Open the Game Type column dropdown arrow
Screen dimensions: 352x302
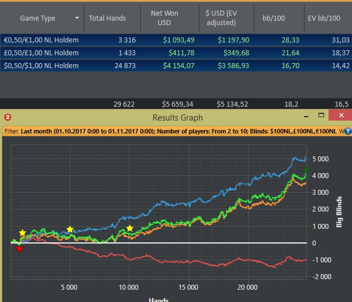[77, 18]
